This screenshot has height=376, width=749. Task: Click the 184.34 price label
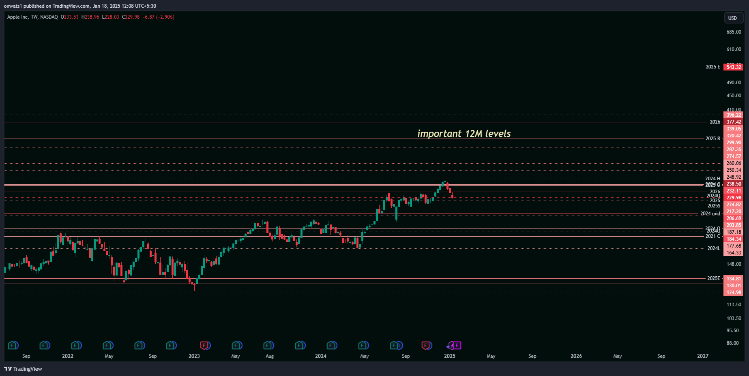pos(733,239)
